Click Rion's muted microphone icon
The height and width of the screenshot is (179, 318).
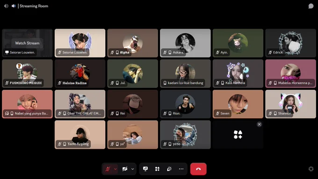[165, 113]
